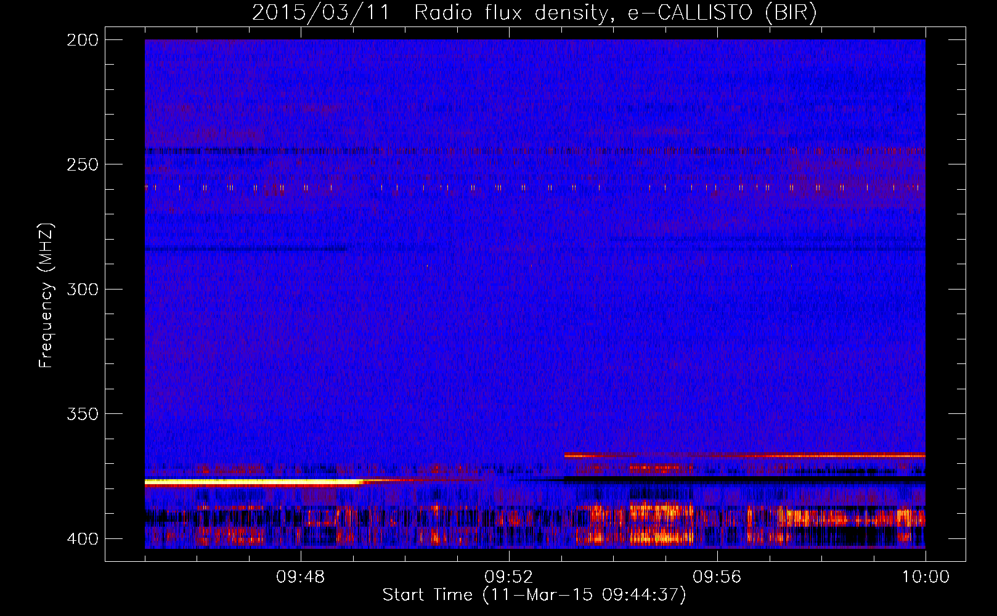This screenshot has width=997, height=616.
Task: Click the 09:52 time tick label
Action: click(x=509, y=577)
